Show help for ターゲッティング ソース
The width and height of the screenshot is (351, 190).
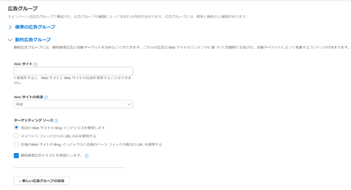(x=56, y=121)
